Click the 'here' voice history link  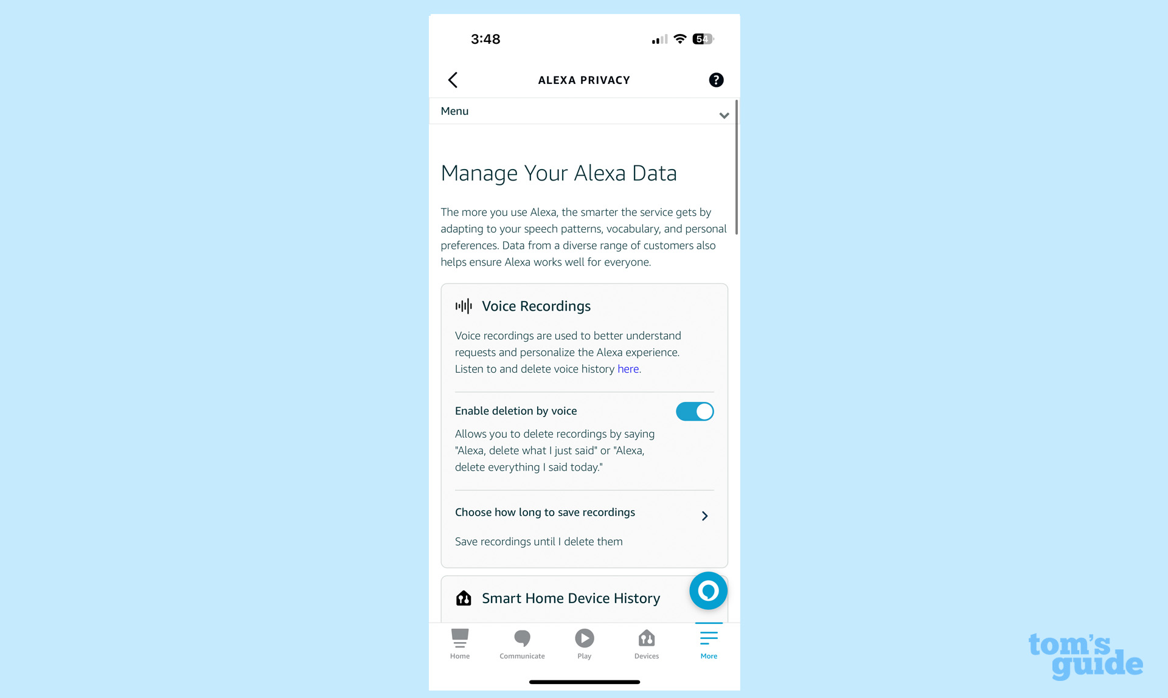click(628, 369)
